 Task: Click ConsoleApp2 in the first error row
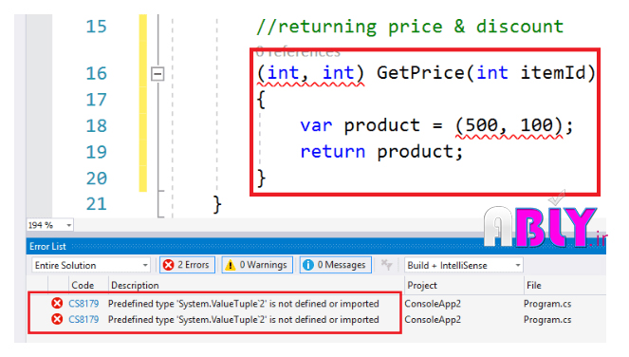tap(433, 304)
